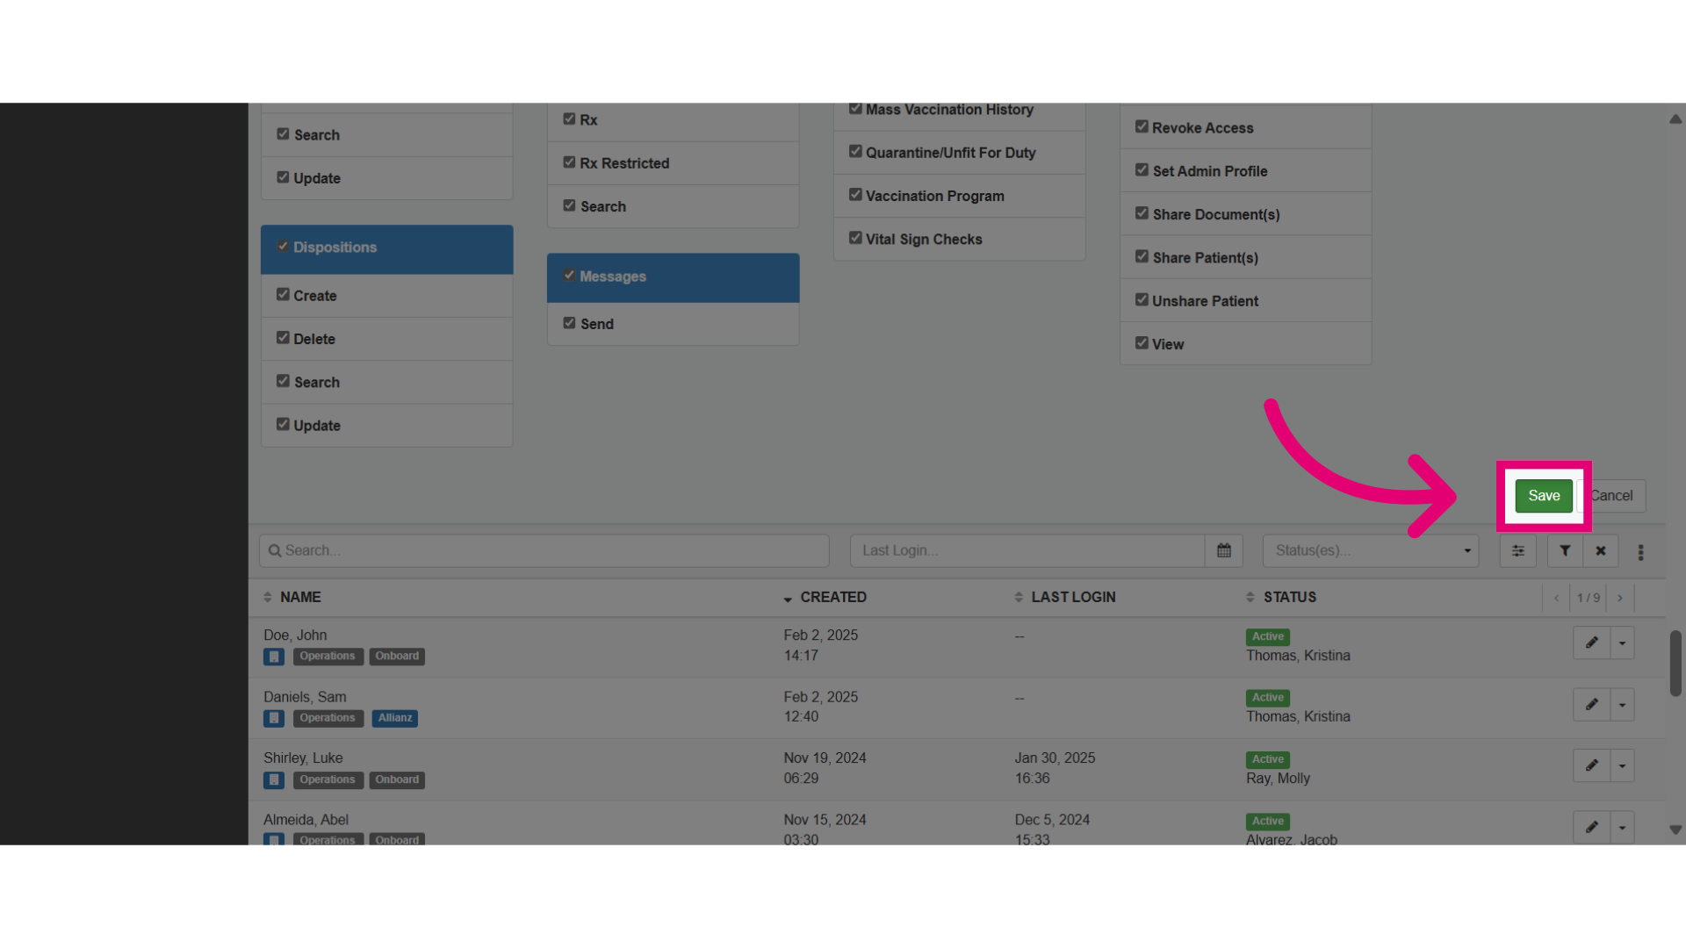Click the name Almeida, Abel
The image size is (1686, 948).
306,820
